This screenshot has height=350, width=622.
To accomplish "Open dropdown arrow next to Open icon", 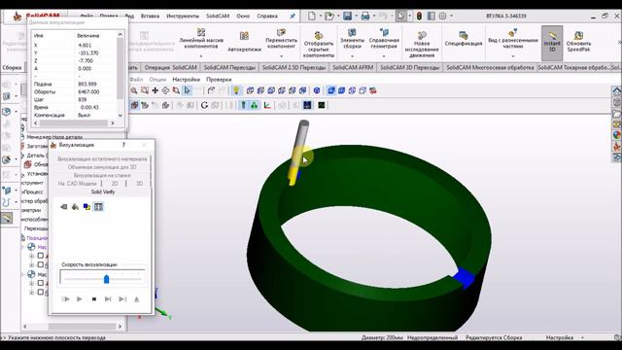I will point(338,17).
